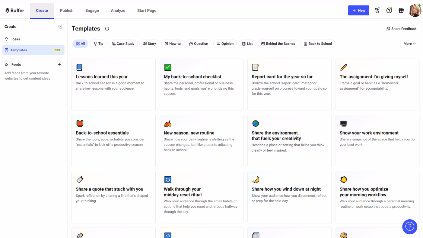Open the Lessons learned this year template
This screenshot has height=238, width=423.
[x=113, y=85]
